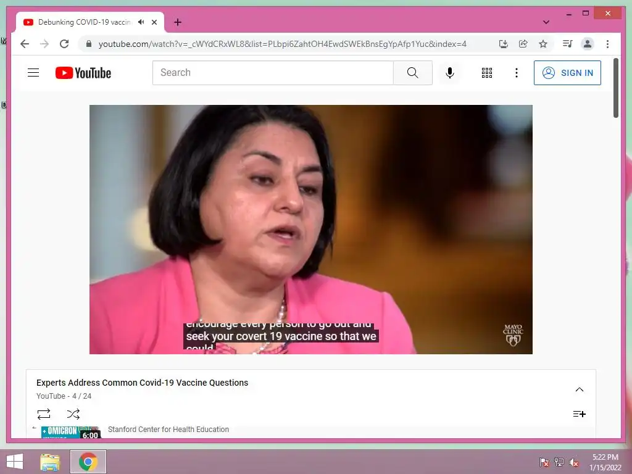Viewport: 632px width, 474px height.
Task: Click the YouTube playlist owner link
Action: 51,396
